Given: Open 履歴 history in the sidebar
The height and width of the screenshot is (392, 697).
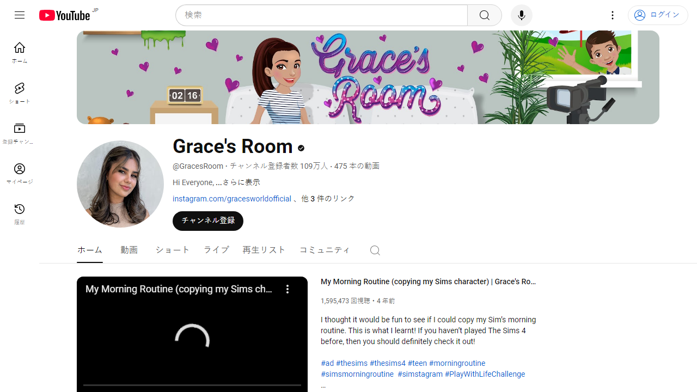Looking at the screenshot, I should (20, 214).
